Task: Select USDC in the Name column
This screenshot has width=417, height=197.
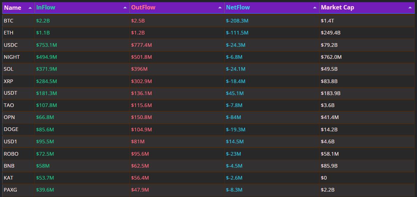Action: (x=11, y=45)
